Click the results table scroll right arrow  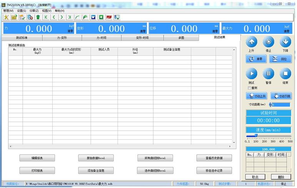230,146
